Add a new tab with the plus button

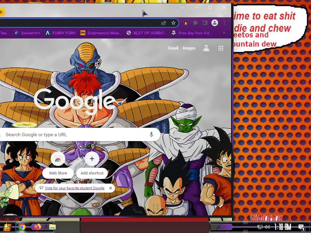2,12
